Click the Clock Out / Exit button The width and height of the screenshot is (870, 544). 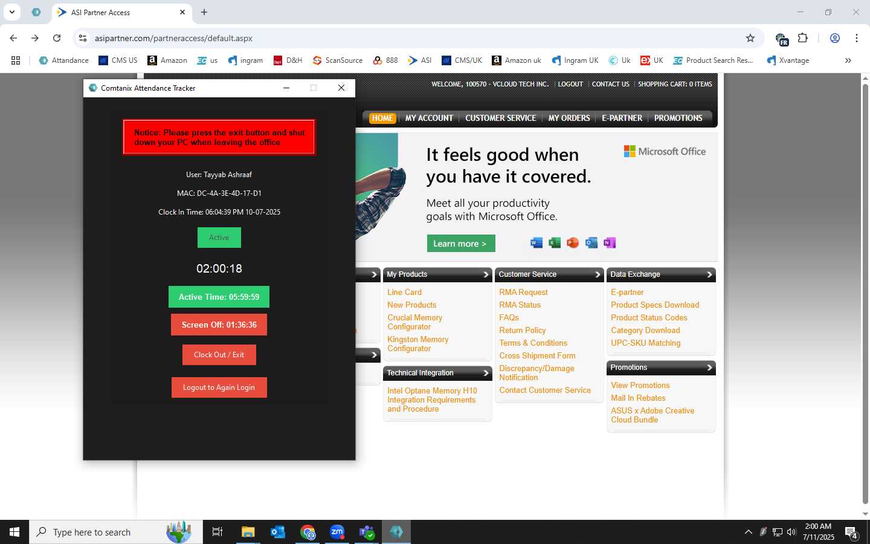(219, 355)
